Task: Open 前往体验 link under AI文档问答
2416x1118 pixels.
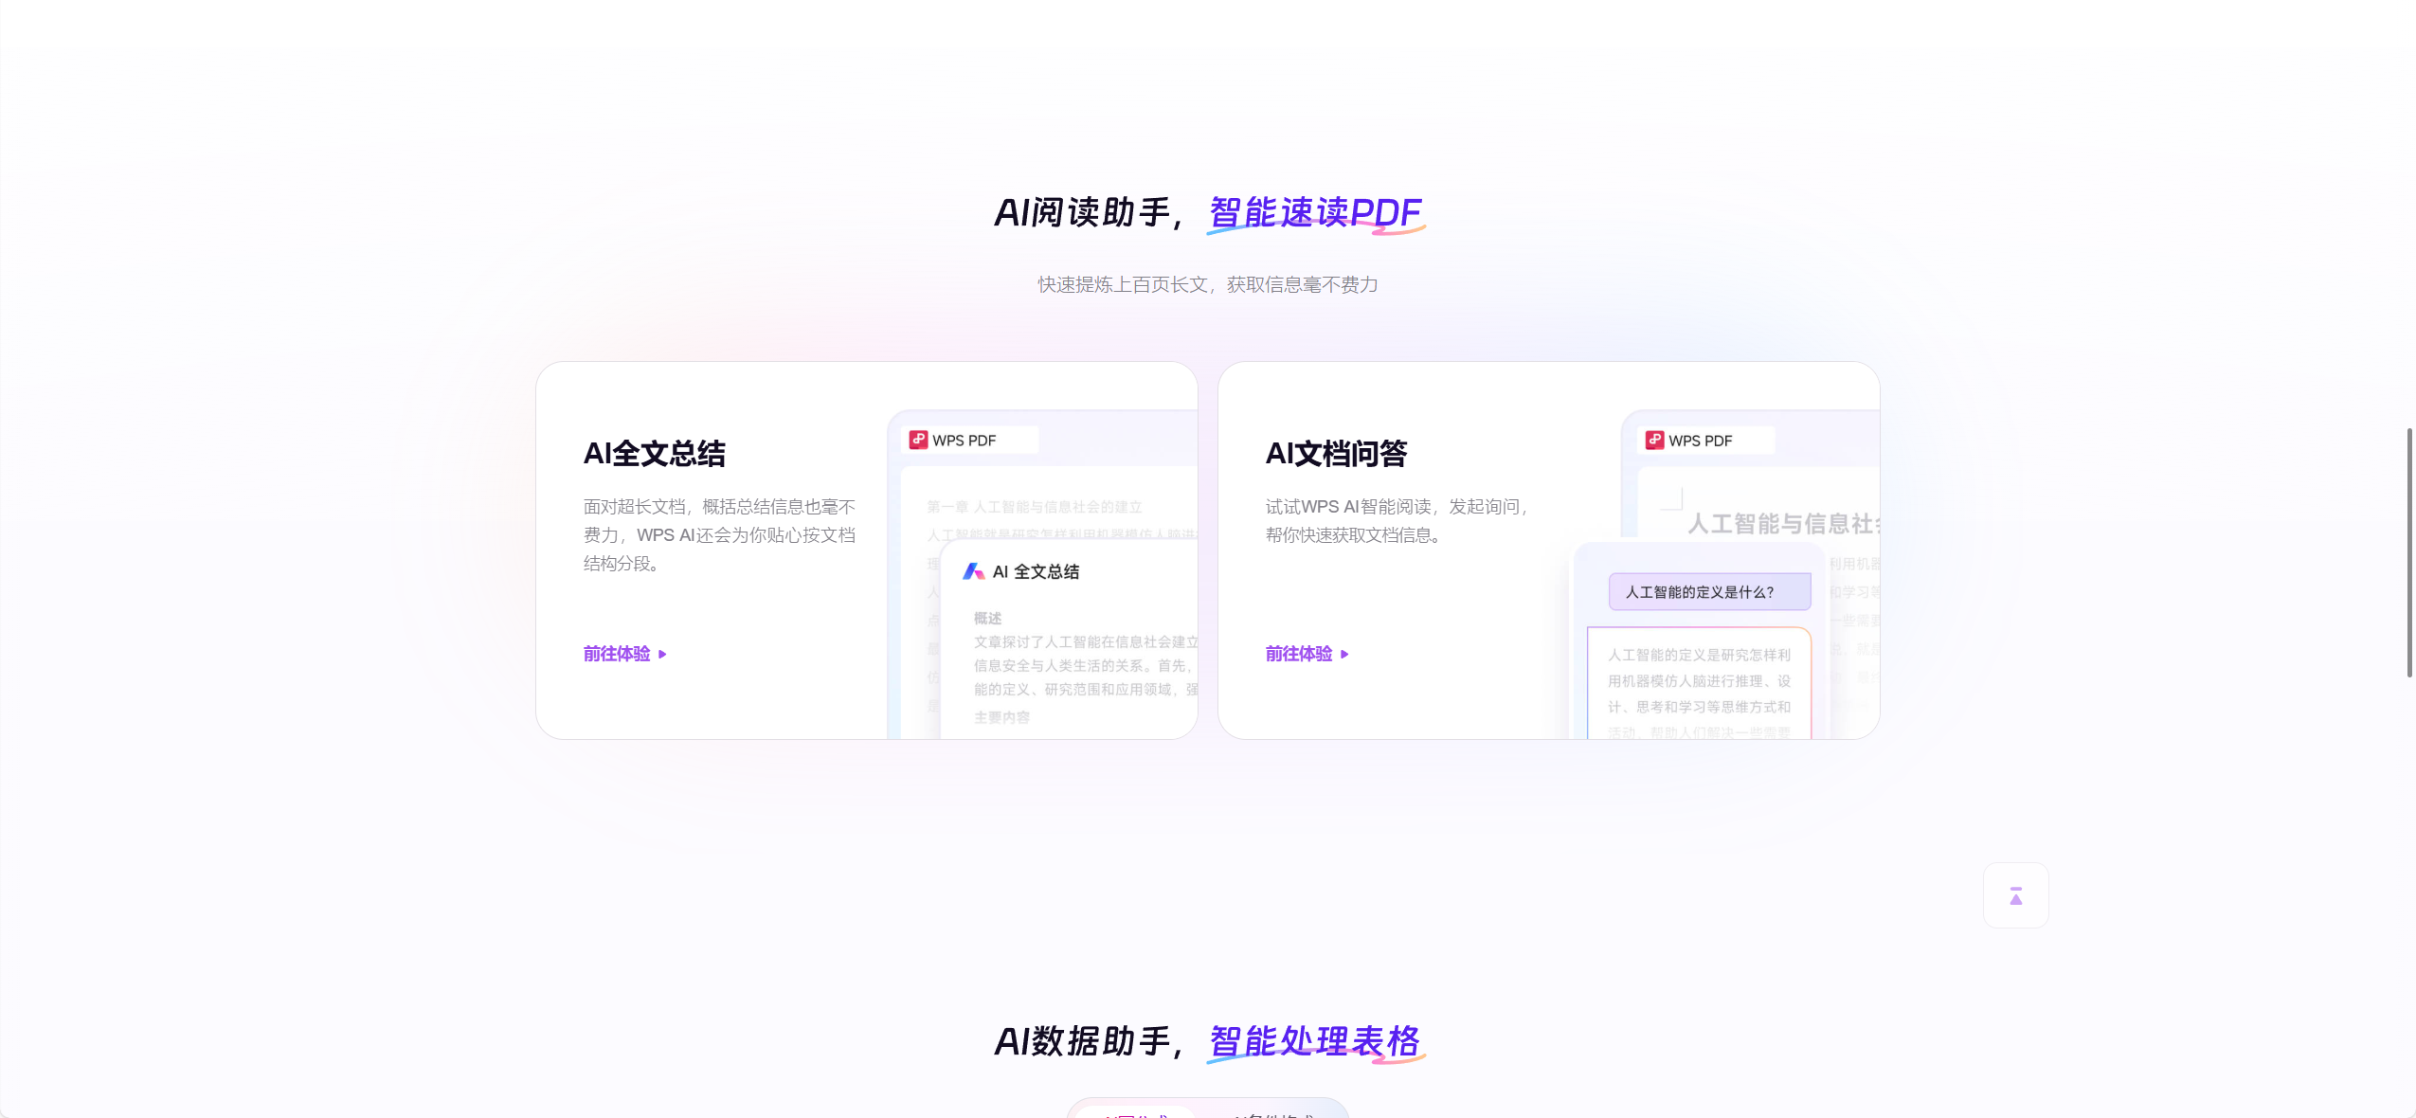Action: (1307, 654)
